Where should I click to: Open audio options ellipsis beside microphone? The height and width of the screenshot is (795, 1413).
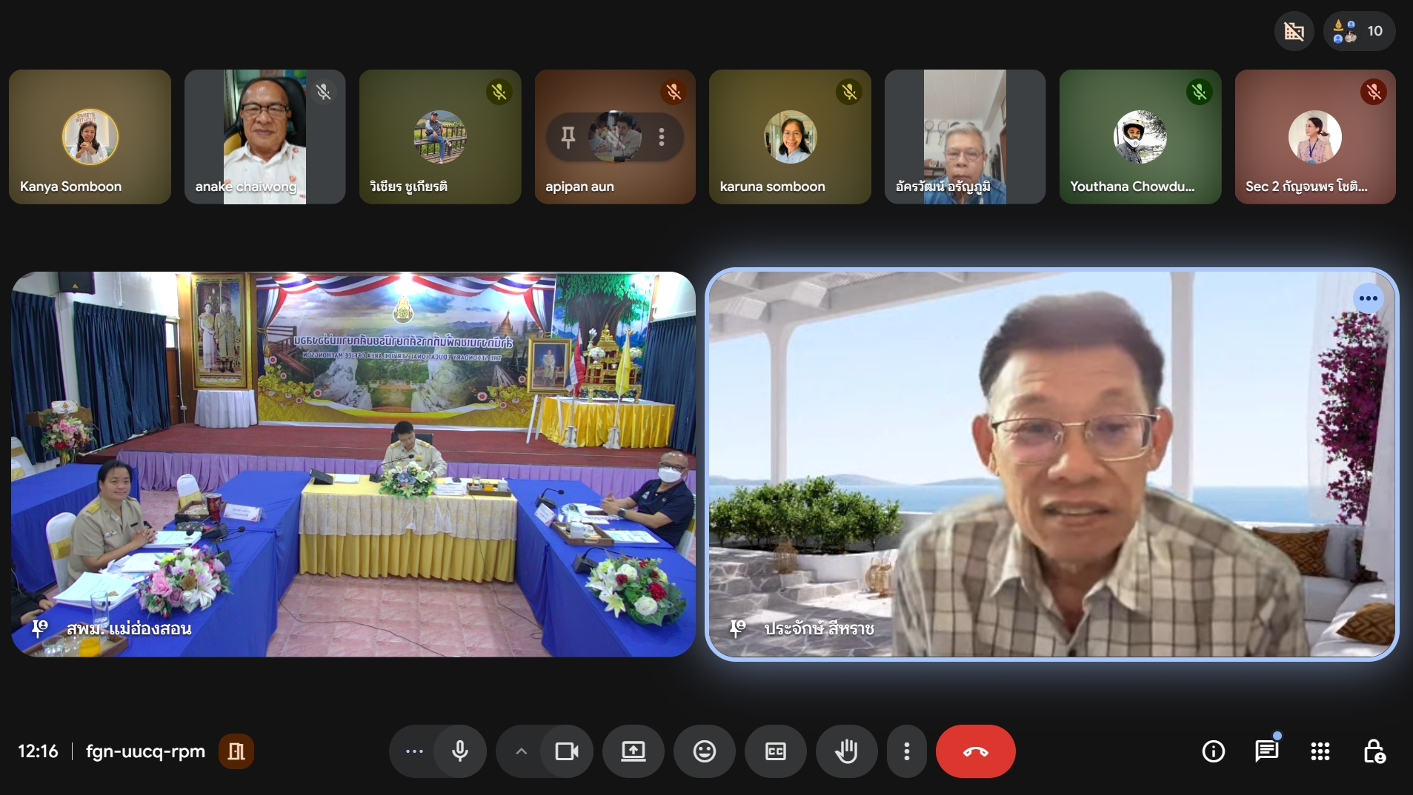414,751
